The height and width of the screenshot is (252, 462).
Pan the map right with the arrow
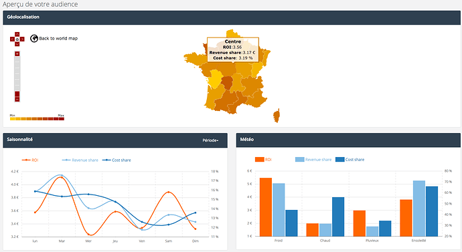point(22,39)
